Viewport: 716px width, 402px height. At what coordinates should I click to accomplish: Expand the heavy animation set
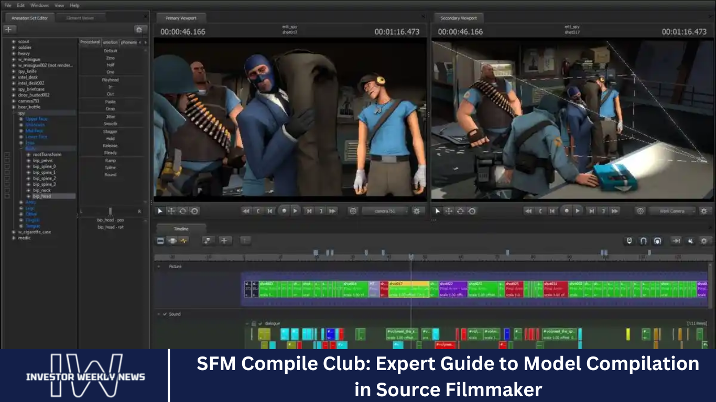click(14, 53)
